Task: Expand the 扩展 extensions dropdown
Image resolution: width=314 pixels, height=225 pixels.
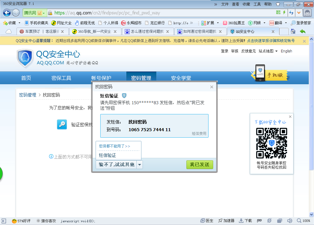Action: coord(218,23)
